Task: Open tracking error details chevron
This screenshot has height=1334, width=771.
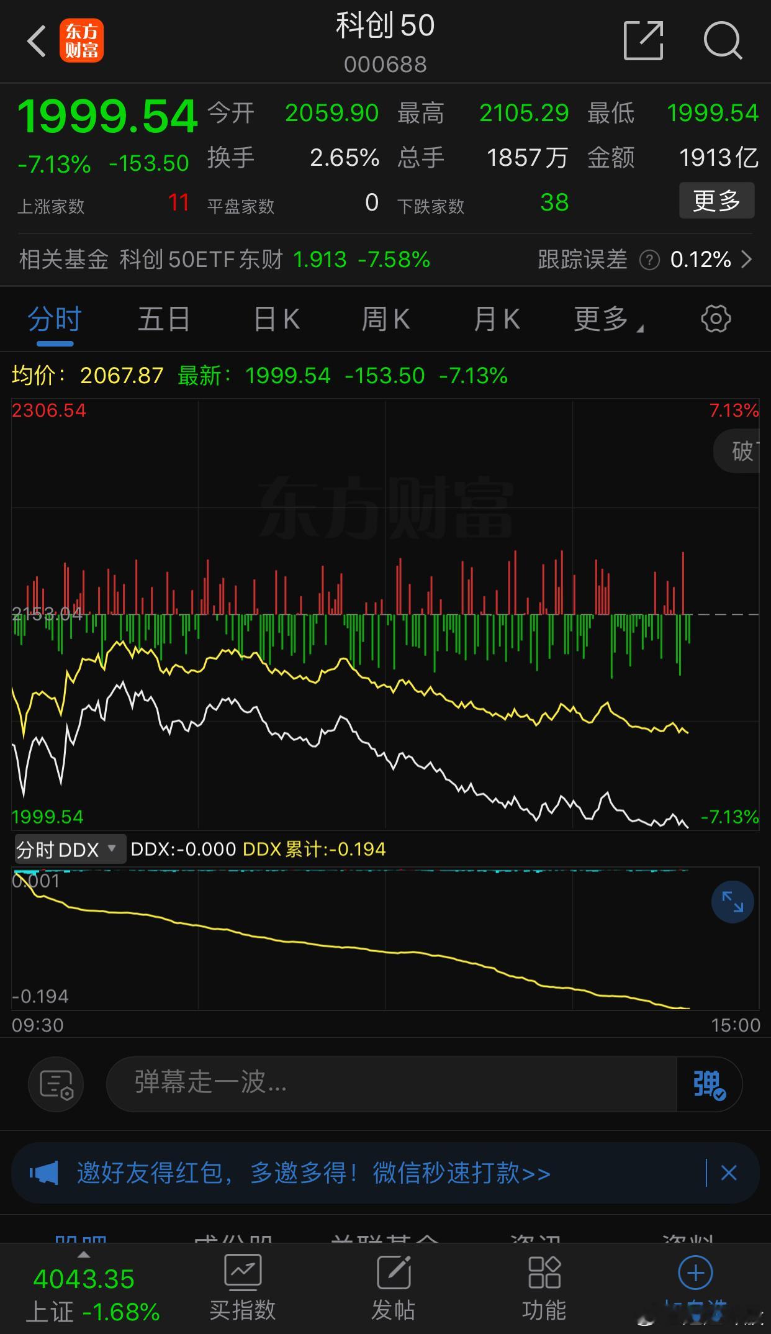Action: click(x=747, y=260)
